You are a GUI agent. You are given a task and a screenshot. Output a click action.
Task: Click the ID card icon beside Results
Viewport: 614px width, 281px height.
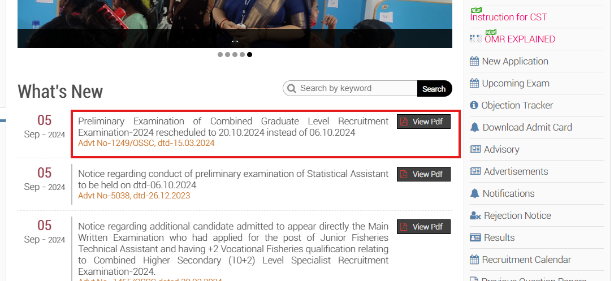point(475,237)
